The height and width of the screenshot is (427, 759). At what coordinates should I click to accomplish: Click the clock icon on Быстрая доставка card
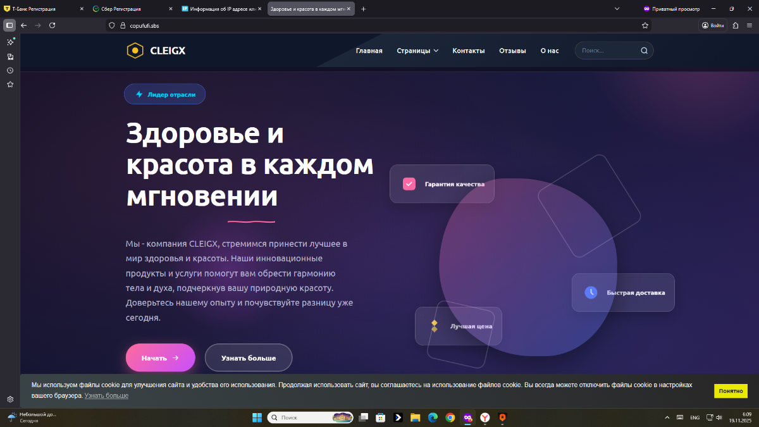591,292
